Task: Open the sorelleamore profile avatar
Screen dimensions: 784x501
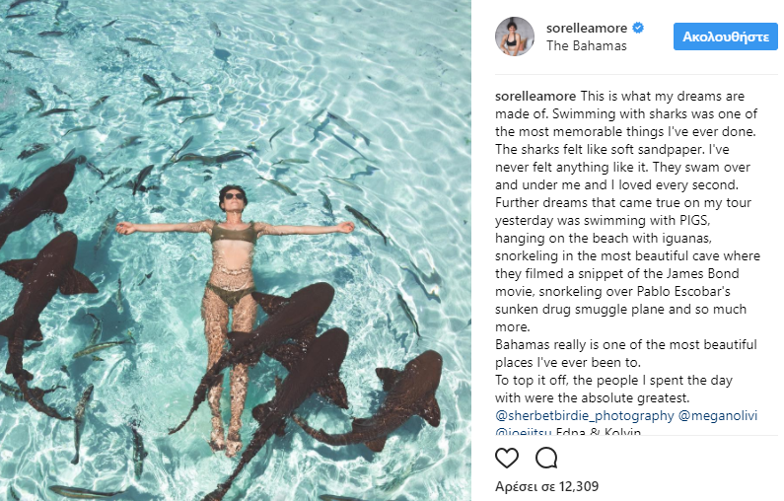Action: (x=514, y=36)
